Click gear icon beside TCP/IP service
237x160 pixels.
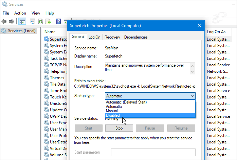coord(47,65)
